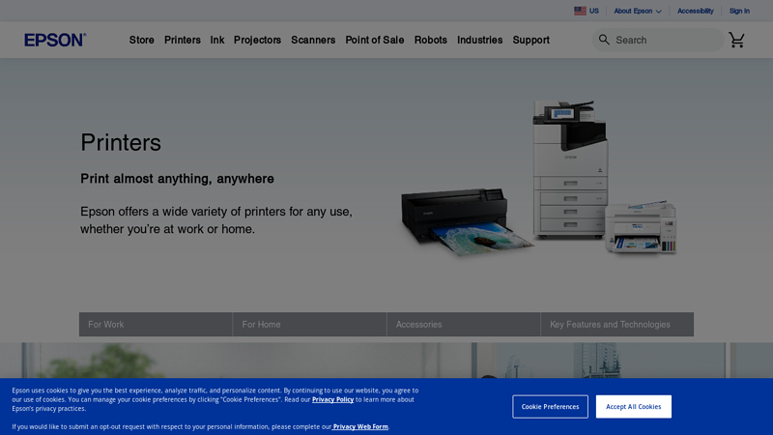Click the small white EcoTank printer image
The width and height of the screenshot is (773, 435).
click(x=641, y=227)
